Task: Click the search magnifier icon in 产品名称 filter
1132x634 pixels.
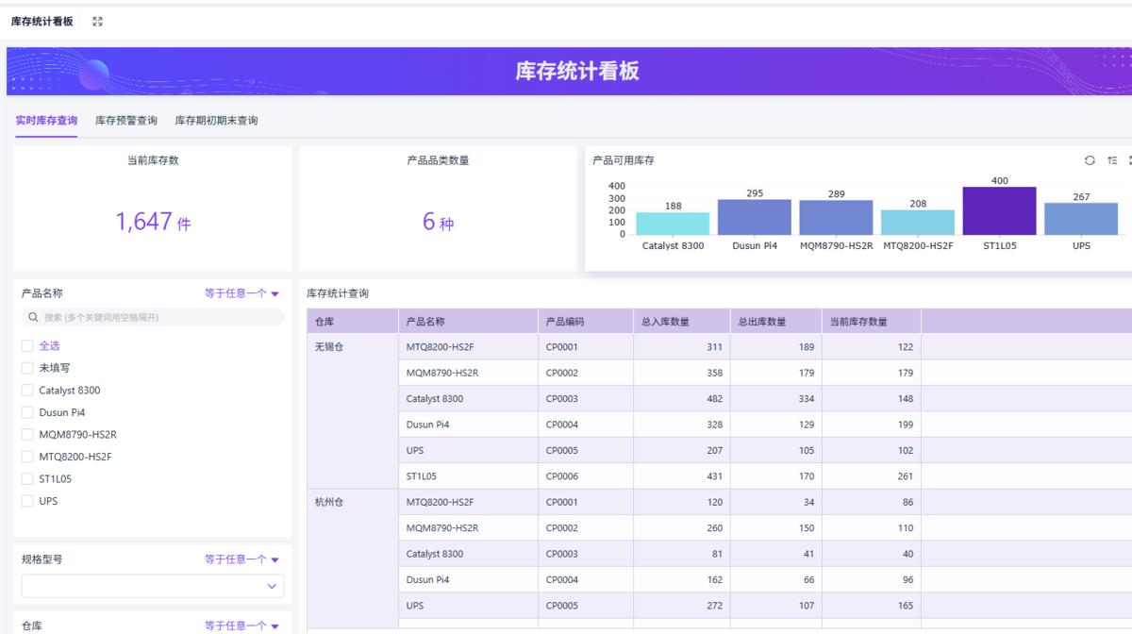Action: point(33,318)
